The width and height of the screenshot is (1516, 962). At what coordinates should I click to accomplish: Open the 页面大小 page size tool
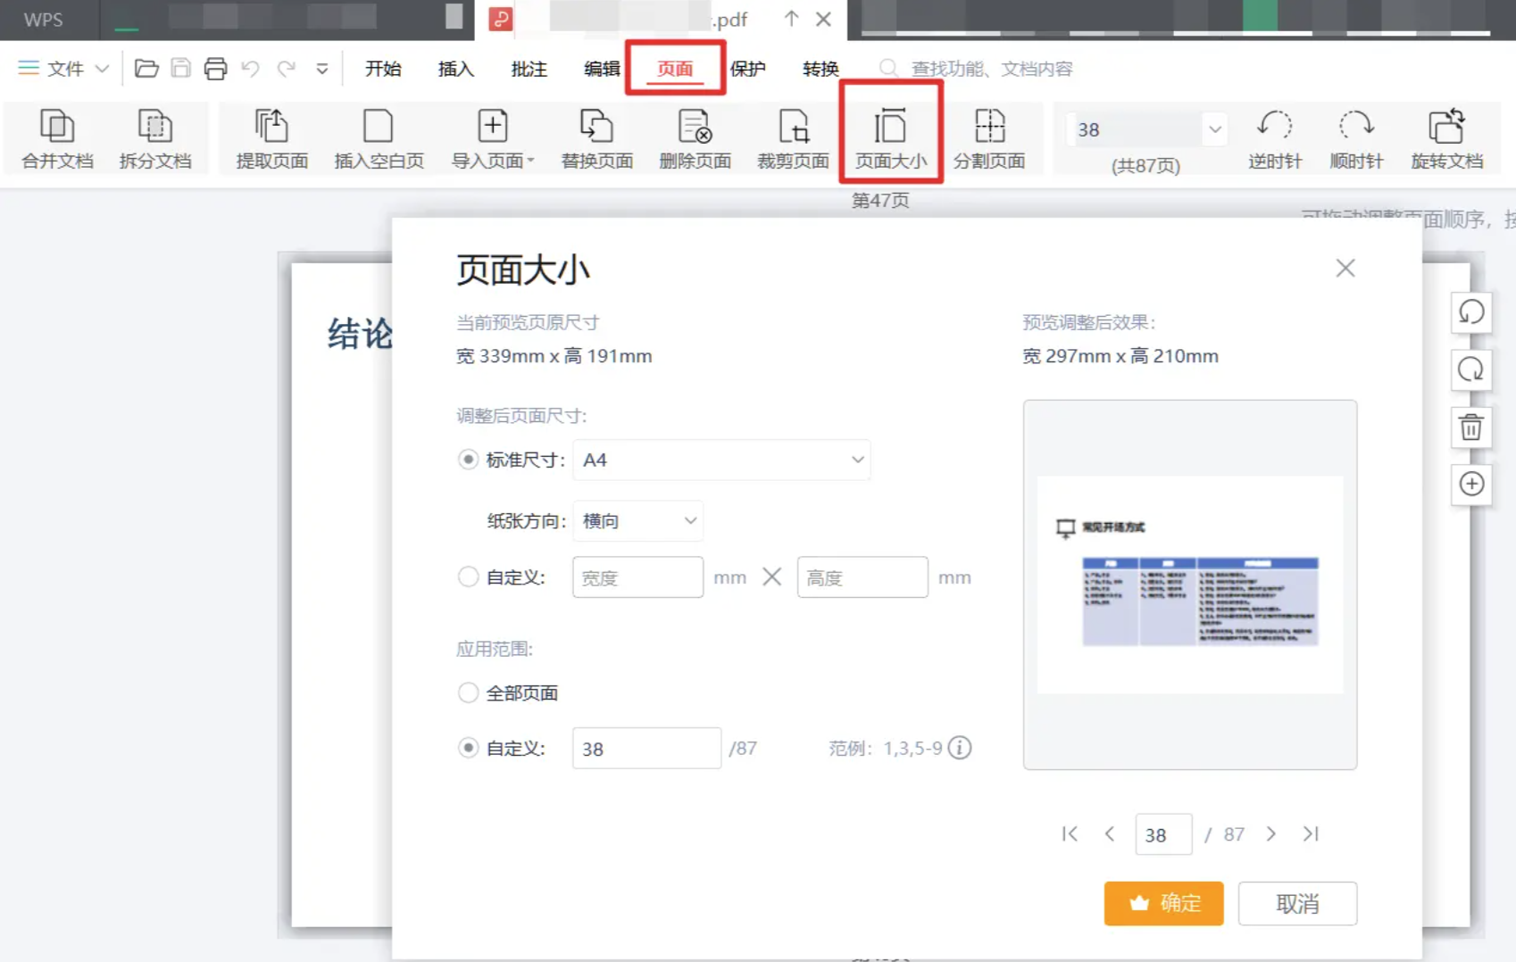[891, 138]
